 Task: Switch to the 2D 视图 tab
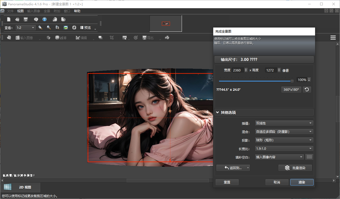[21, 187]
